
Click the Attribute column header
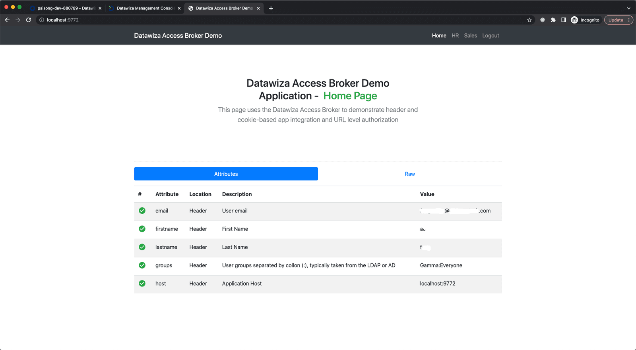pyautogui.click(x=167, y=194)
